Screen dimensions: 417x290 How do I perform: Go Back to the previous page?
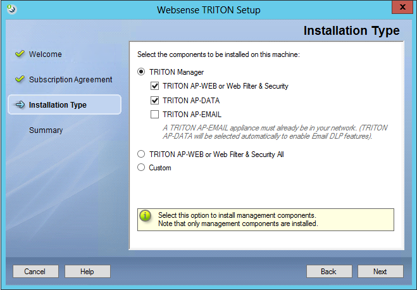coord(329,272)
